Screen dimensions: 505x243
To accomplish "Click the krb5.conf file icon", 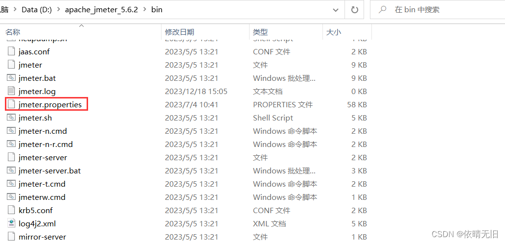I will [x=11, y=210].
